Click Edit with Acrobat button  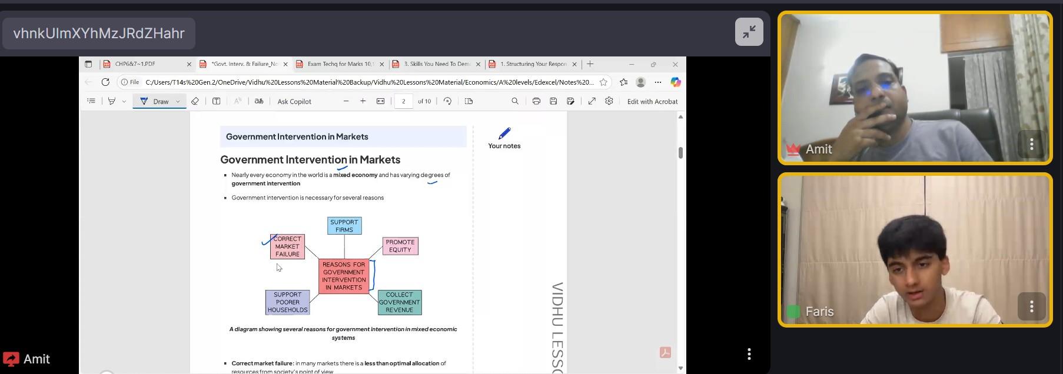652,101
